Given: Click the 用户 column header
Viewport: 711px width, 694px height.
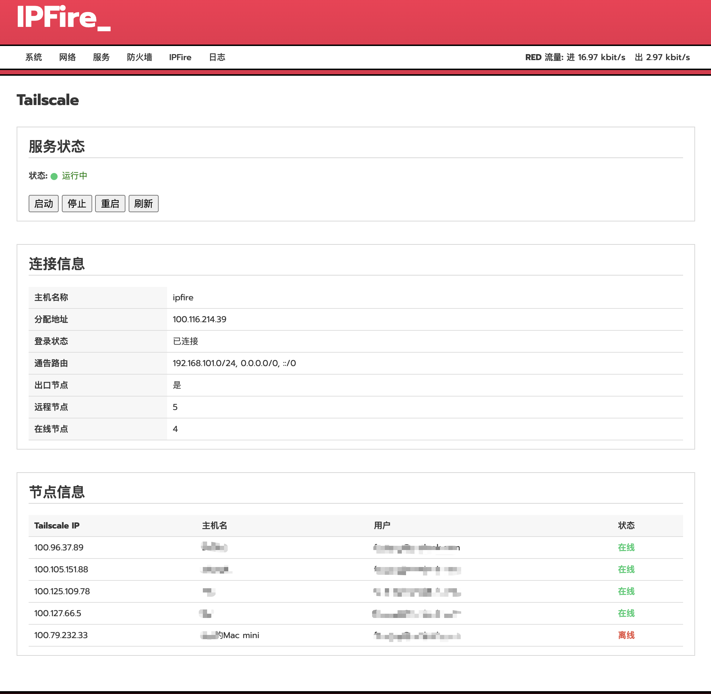Looking at the screenshot, I should 382,526.
